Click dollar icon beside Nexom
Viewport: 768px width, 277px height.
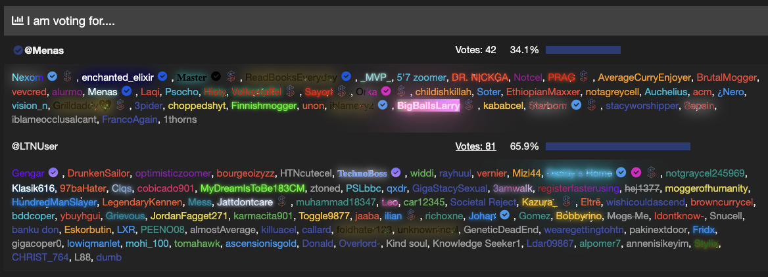(68, 77)
